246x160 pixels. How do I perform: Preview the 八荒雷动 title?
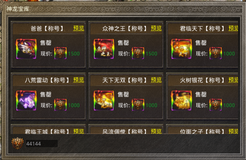(79, 80)
